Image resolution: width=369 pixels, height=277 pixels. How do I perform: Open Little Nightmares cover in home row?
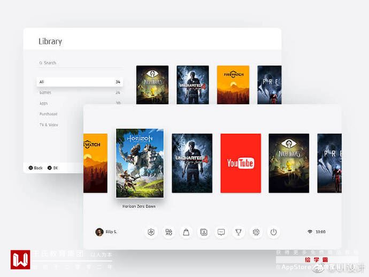pos(289,163)
